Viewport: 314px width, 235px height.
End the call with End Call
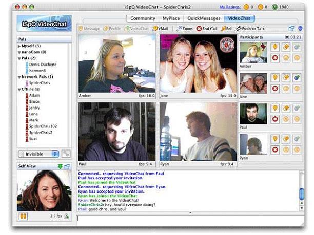click(207, 29)
